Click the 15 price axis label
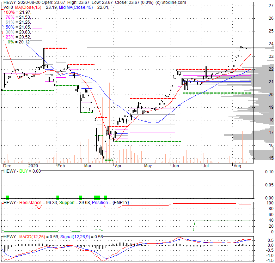The image size is (275, 263). pyautogui.click(x=271, y=158)
